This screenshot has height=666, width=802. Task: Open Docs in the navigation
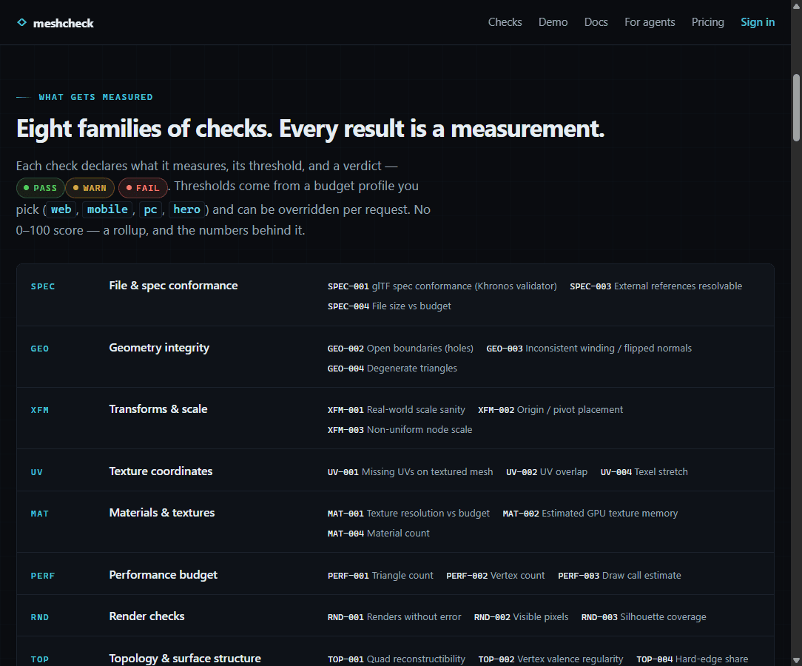point(596,22)
